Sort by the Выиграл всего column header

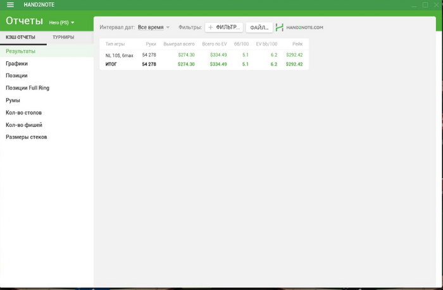point(179,44)
